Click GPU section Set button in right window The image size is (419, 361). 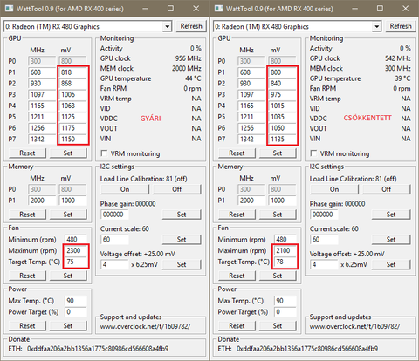(x=278, y=153)
